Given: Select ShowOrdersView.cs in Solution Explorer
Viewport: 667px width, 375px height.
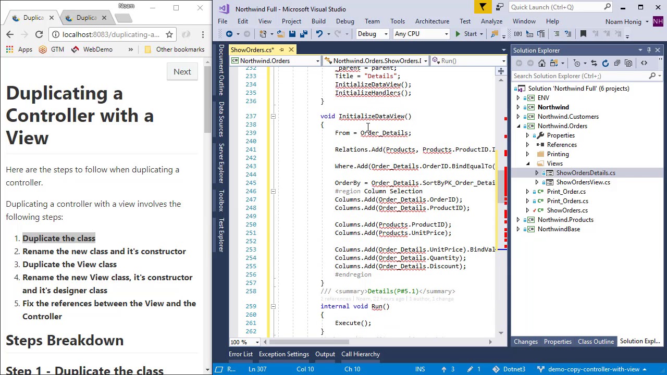Looking at the screenshot, I should (583, 182).
